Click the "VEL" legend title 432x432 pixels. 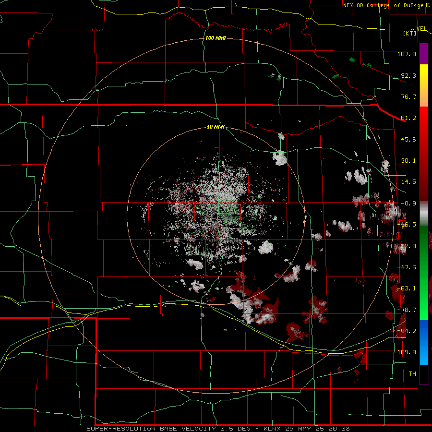pos(421,28)
